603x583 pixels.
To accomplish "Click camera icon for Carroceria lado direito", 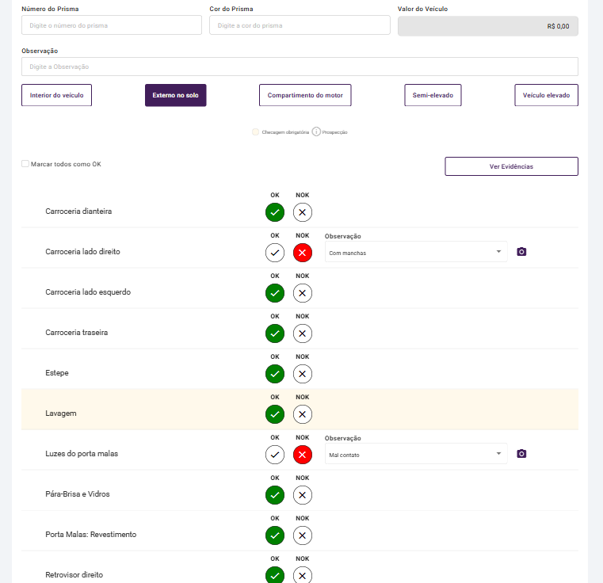I will click(521, 252).
